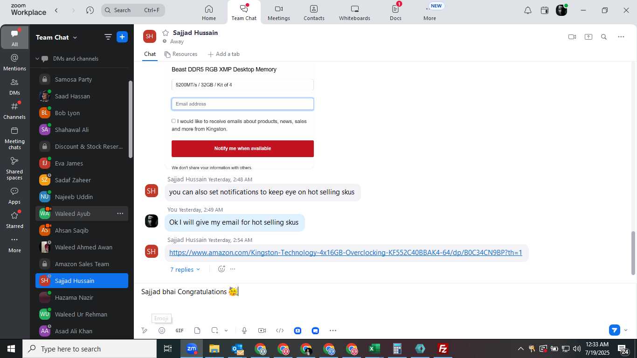The height and width of the screenshot is (358, 637).
Task: Open Docs in top navigation
Action: pos(395,13)
